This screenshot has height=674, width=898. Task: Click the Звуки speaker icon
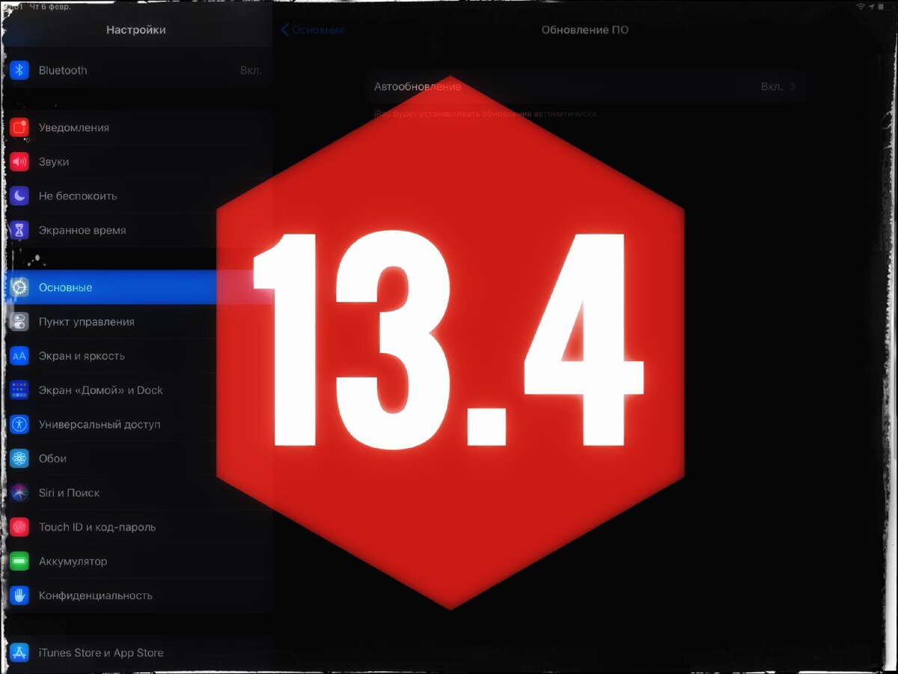[x=19, y=162]
